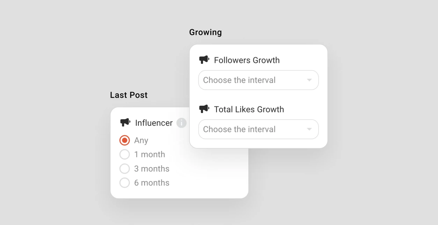The height and width of the screenshot is (225, 438).
Task: Click the '6 months' option label text
Action: coord(152,183)
